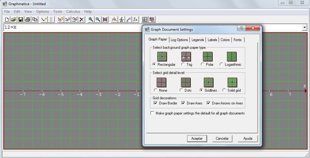Click the Ayuda help button
Viewport: 310px width, 158px height.
click(x=248, y=139)
